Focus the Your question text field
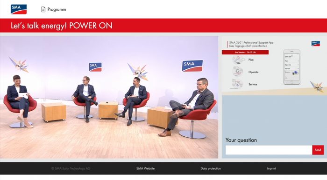The image size is (327, 180). [269, 150]
